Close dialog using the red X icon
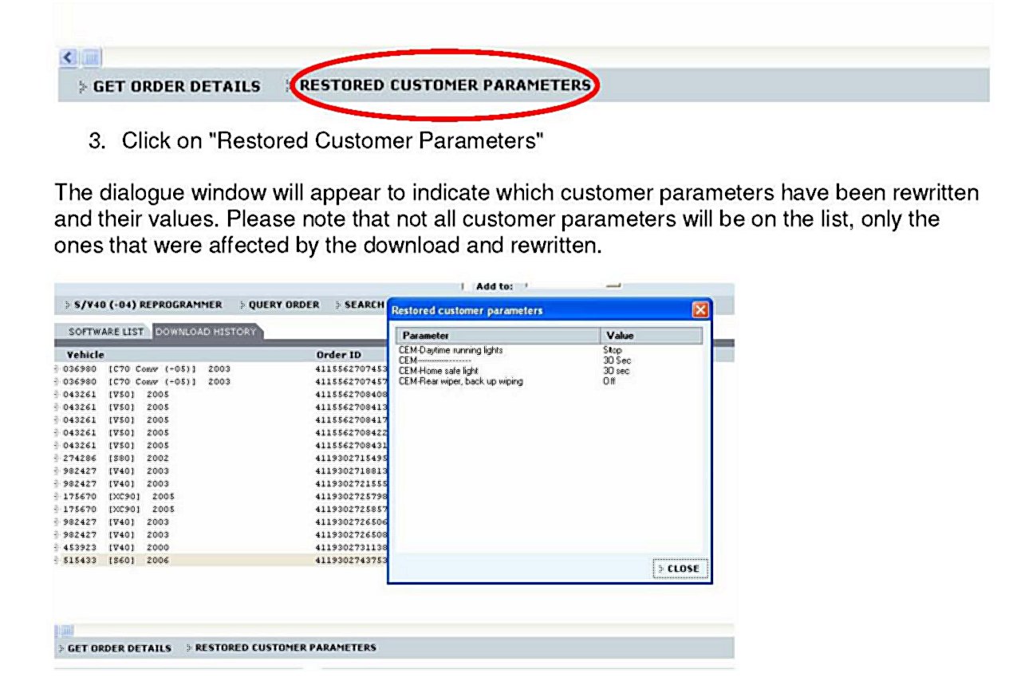This screenshot has width=1009, height=693. tap(700, 310)
